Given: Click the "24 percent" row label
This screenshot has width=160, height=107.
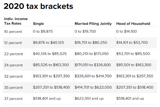Looking at the screenshot, I should tap(13, 65).
